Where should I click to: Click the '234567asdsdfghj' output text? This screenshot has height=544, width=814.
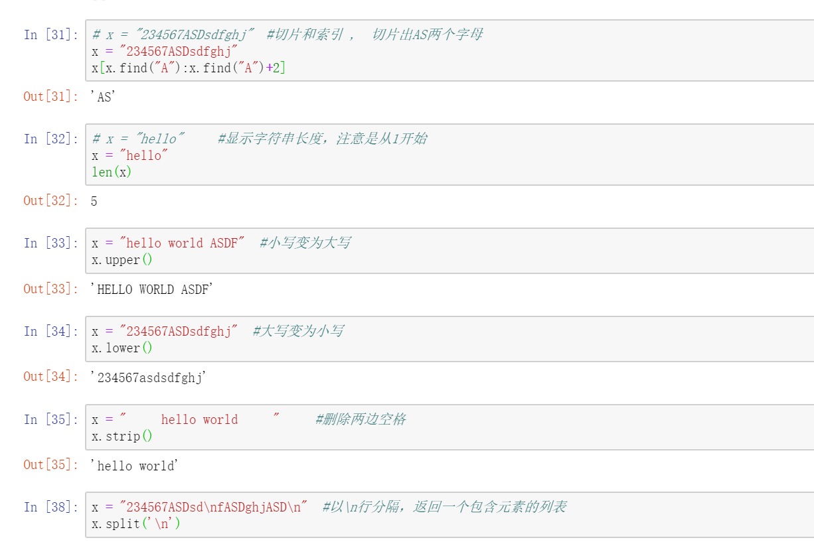click(149, 377)
